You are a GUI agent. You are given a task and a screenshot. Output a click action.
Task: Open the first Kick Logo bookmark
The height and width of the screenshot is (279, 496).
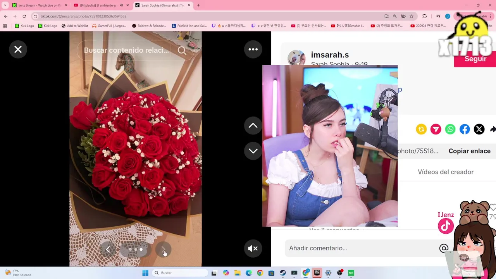[24, 26]
